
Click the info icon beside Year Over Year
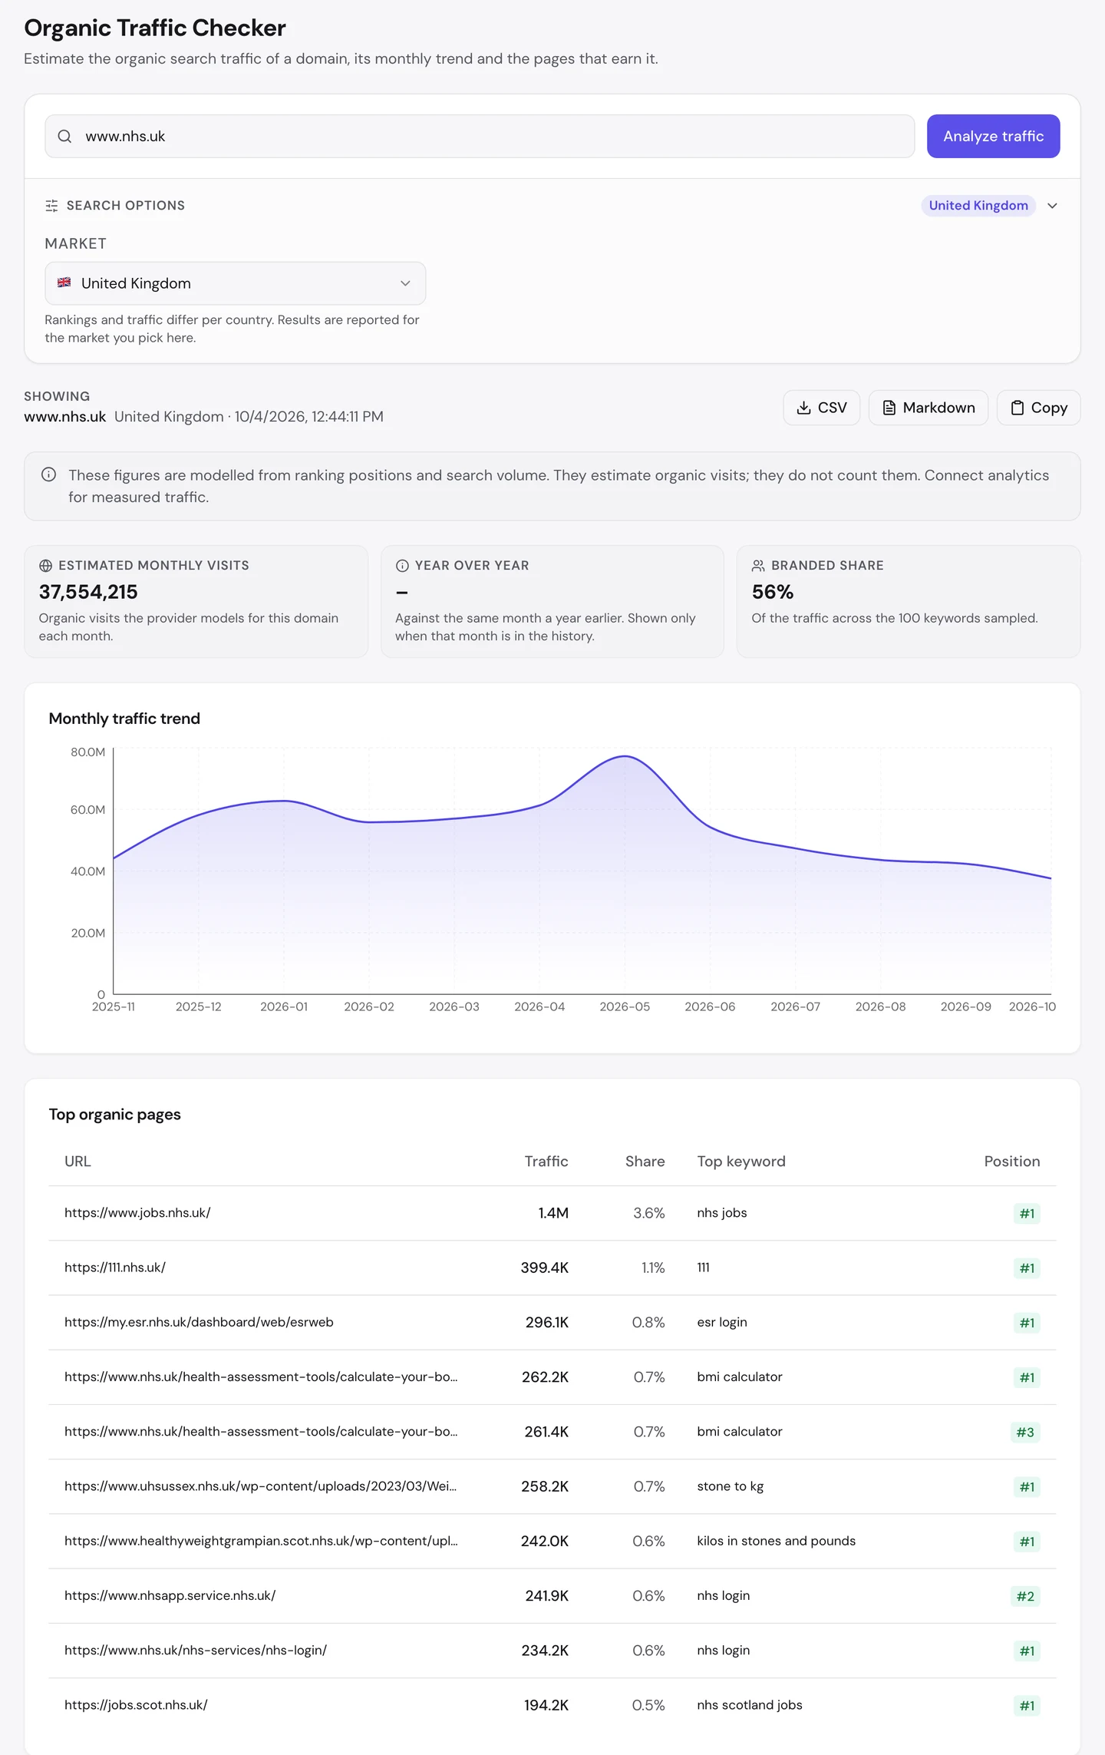402,566
